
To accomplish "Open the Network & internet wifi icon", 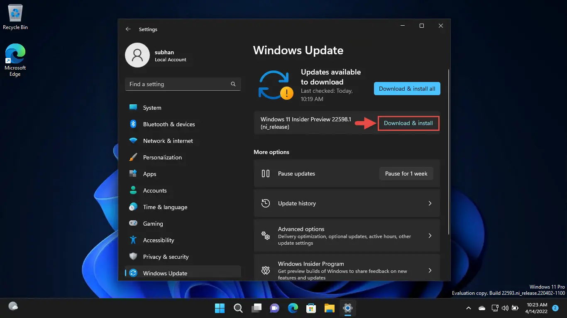I will click(x=133, y=141).
